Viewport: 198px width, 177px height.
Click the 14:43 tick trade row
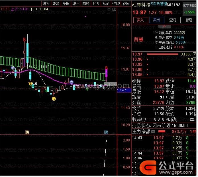(x=164, y=138)
